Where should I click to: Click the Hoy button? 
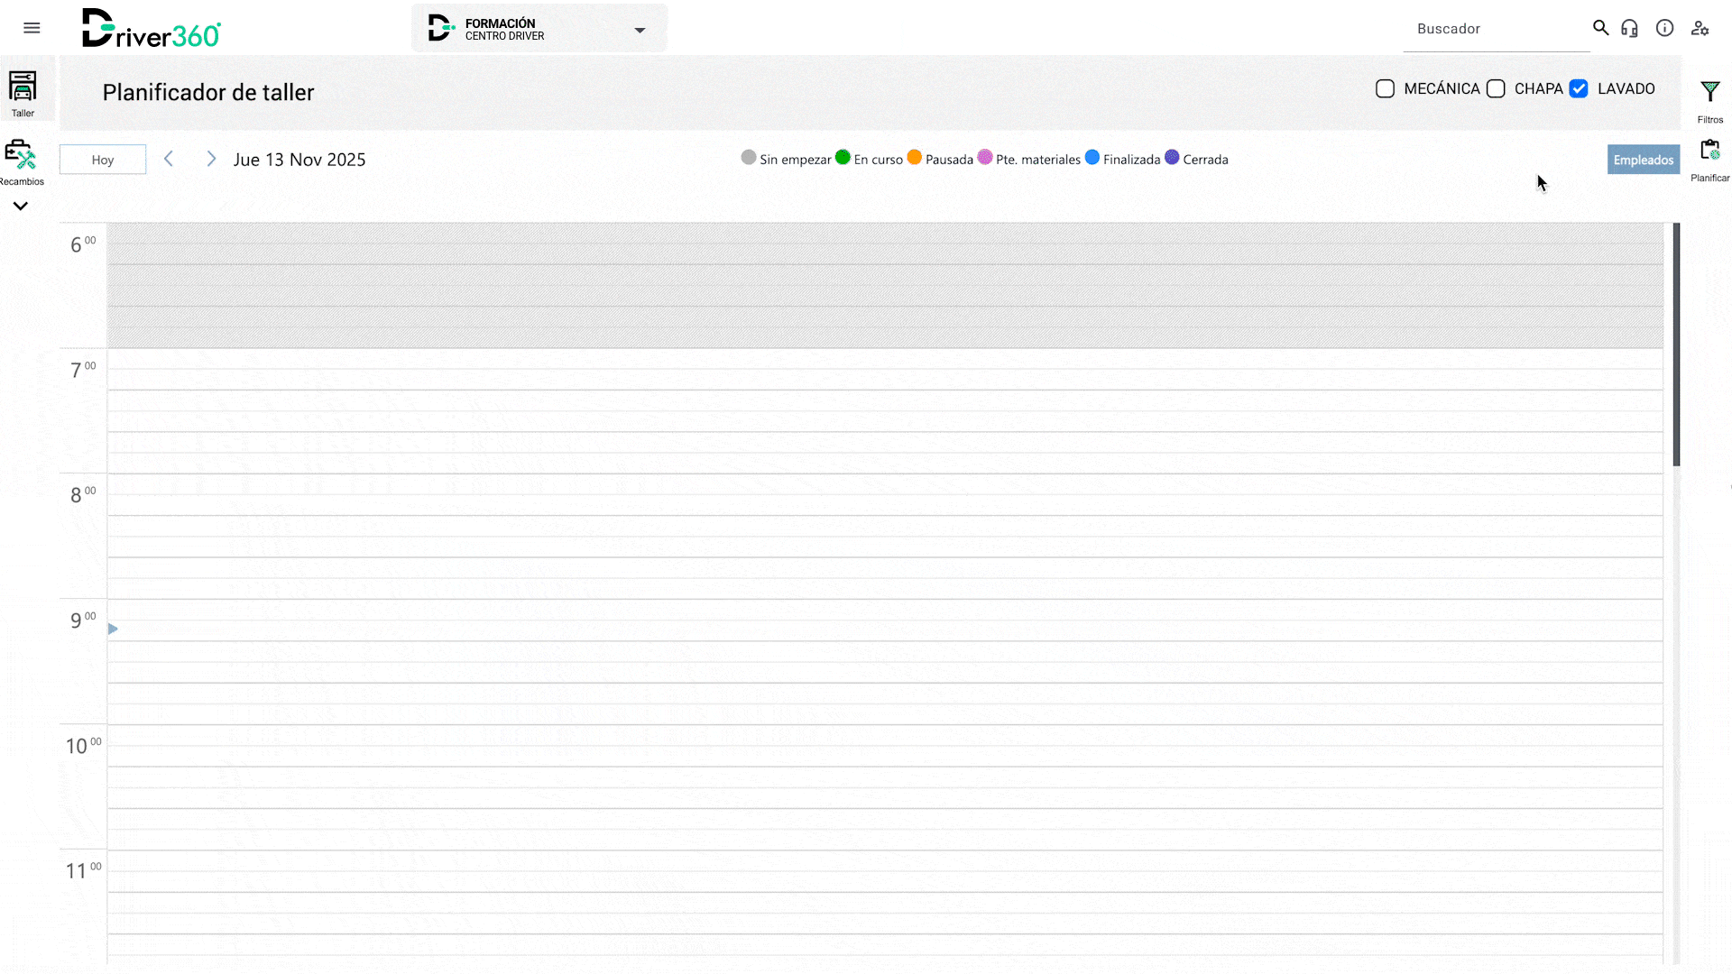(103, 160)
